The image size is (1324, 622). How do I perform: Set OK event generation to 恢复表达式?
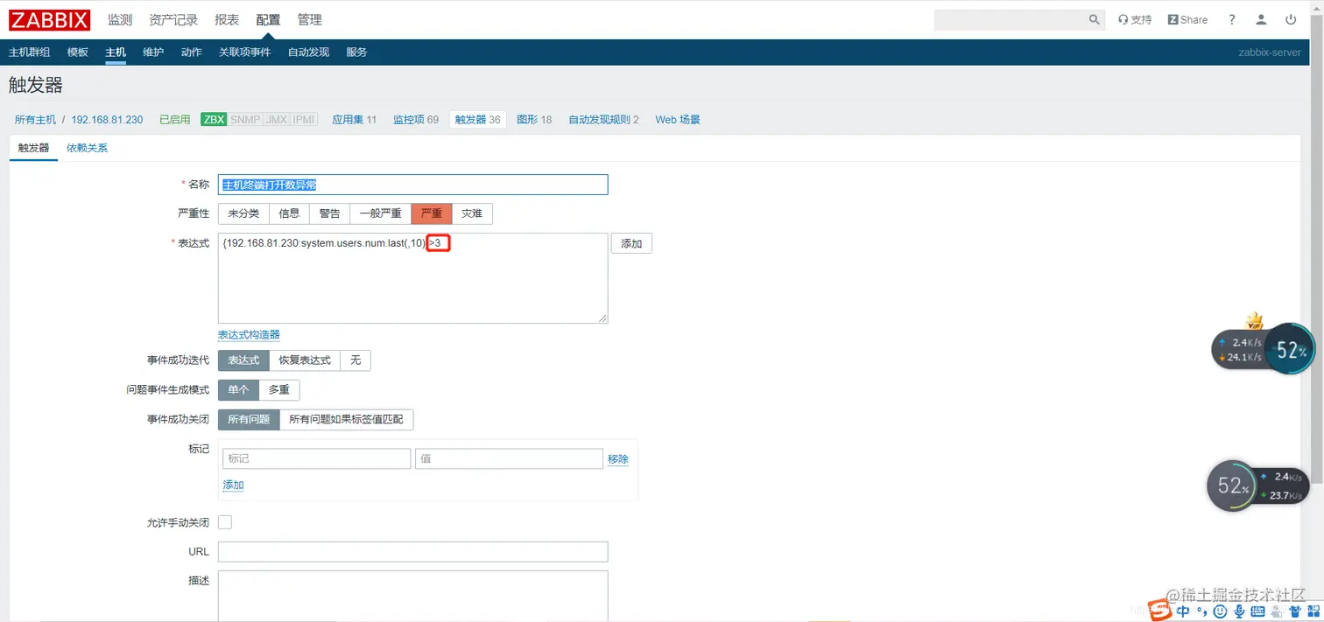[305, 360]
